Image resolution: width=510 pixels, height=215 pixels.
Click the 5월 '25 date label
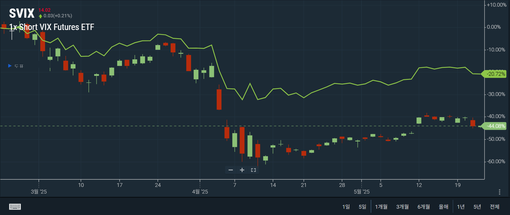[361, 192]
